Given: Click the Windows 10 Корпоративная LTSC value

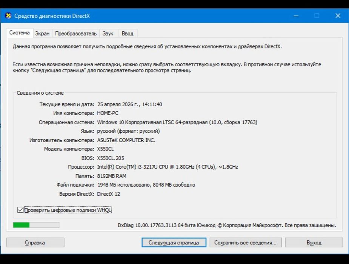Looking at the screenshot, I should pyautogui.click(x=177, y=122).
